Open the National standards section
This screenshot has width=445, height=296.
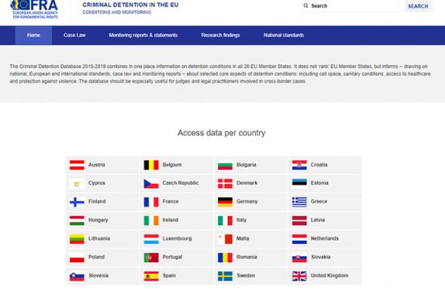coord(284,35)
